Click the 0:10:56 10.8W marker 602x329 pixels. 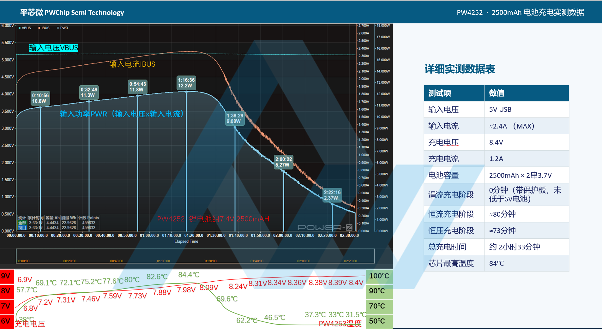(40, 98)
